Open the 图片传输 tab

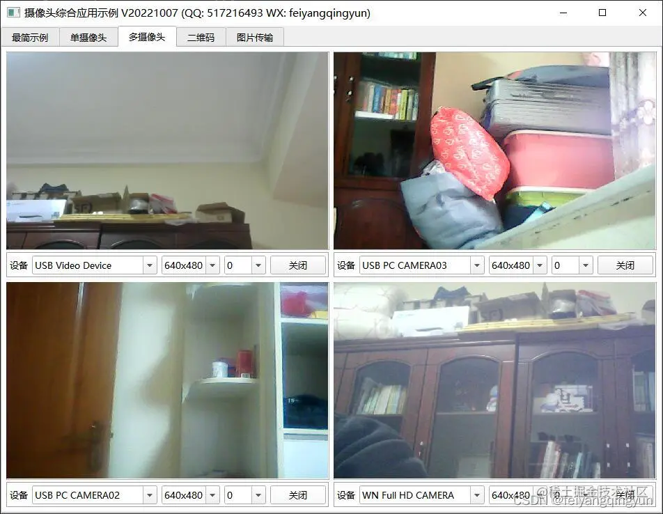click(255, 38)
